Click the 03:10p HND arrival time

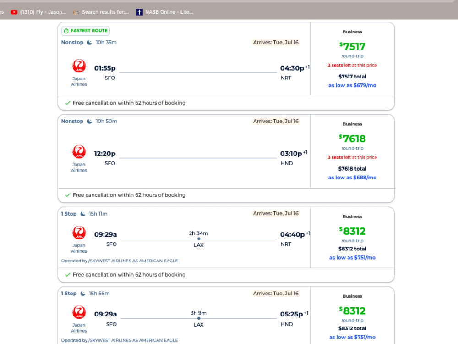pyautogui.click(x=291, y=154)
